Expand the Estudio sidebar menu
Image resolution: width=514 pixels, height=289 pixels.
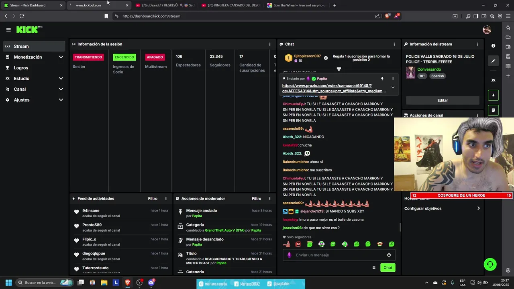click(34, 78)
